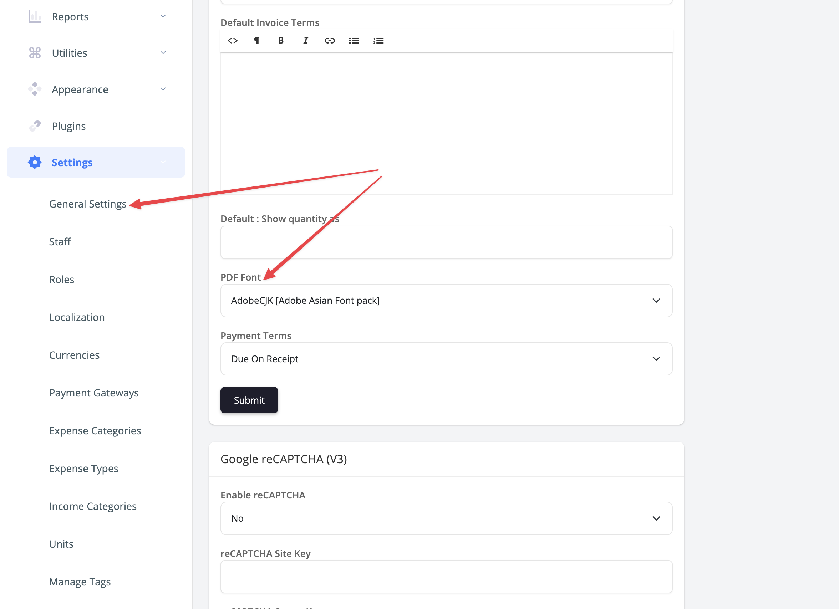Open Expense Categories settings
This screenshot has width=839, height=609.
pyautogui.click(x=95, y=431)
